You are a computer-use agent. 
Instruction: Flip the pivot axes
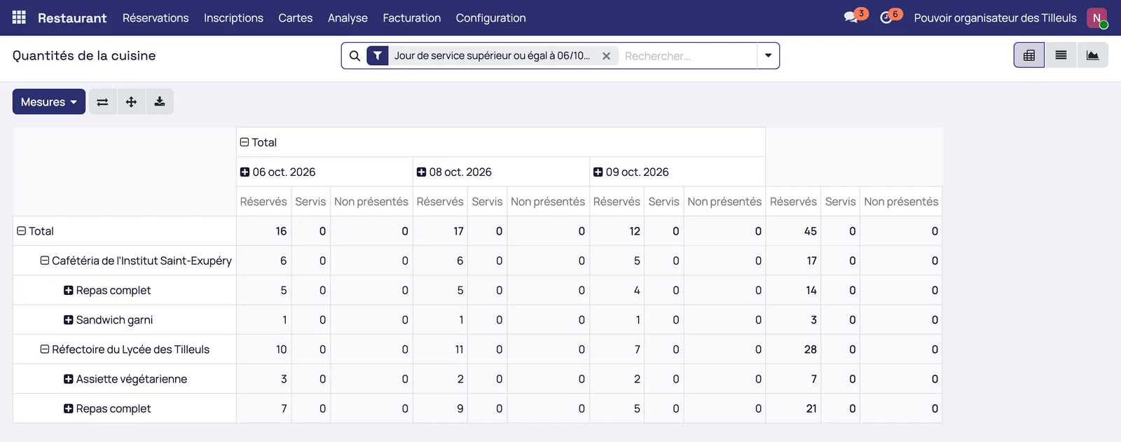(102, 102)
